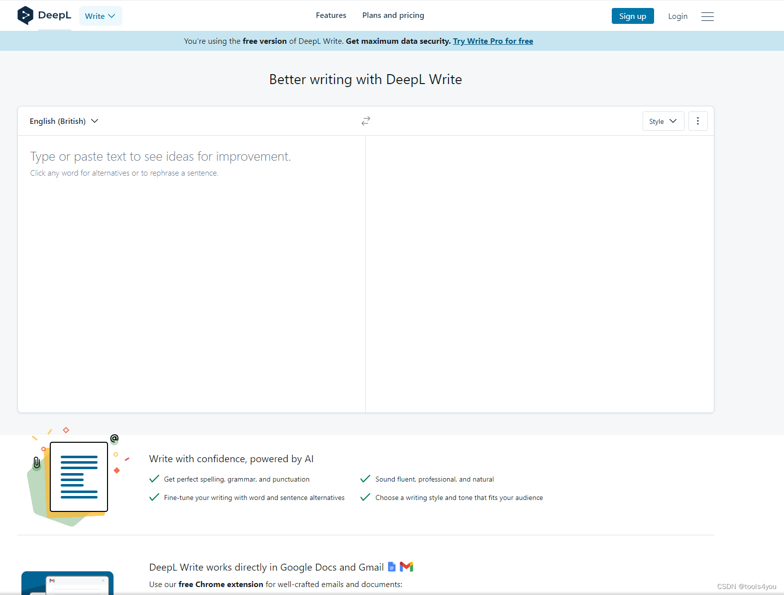Click 'Get perfect spelling, grammar, and punctuation' text
784x595 pixels.
tap(237, 479)
